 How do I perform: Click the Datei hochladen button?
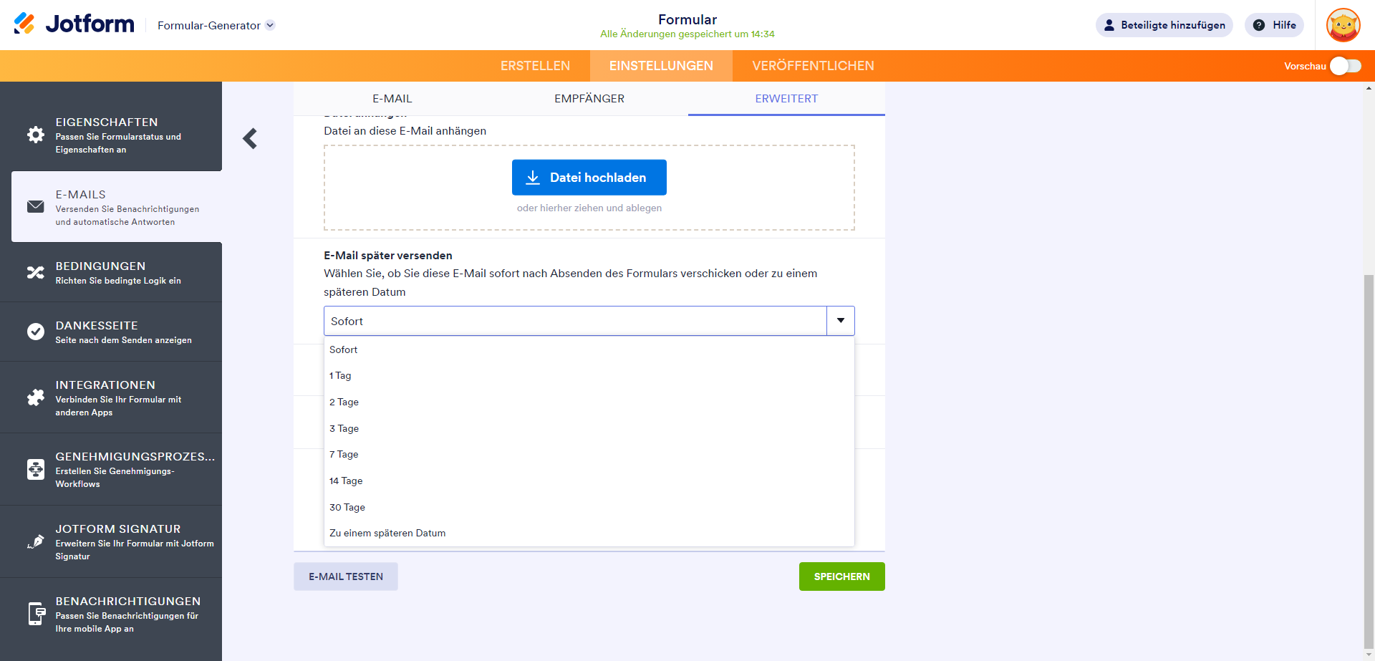click(x=589, y=178)
